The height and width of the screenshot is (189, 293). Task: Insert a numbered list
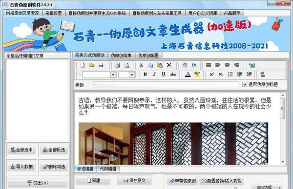230,75
